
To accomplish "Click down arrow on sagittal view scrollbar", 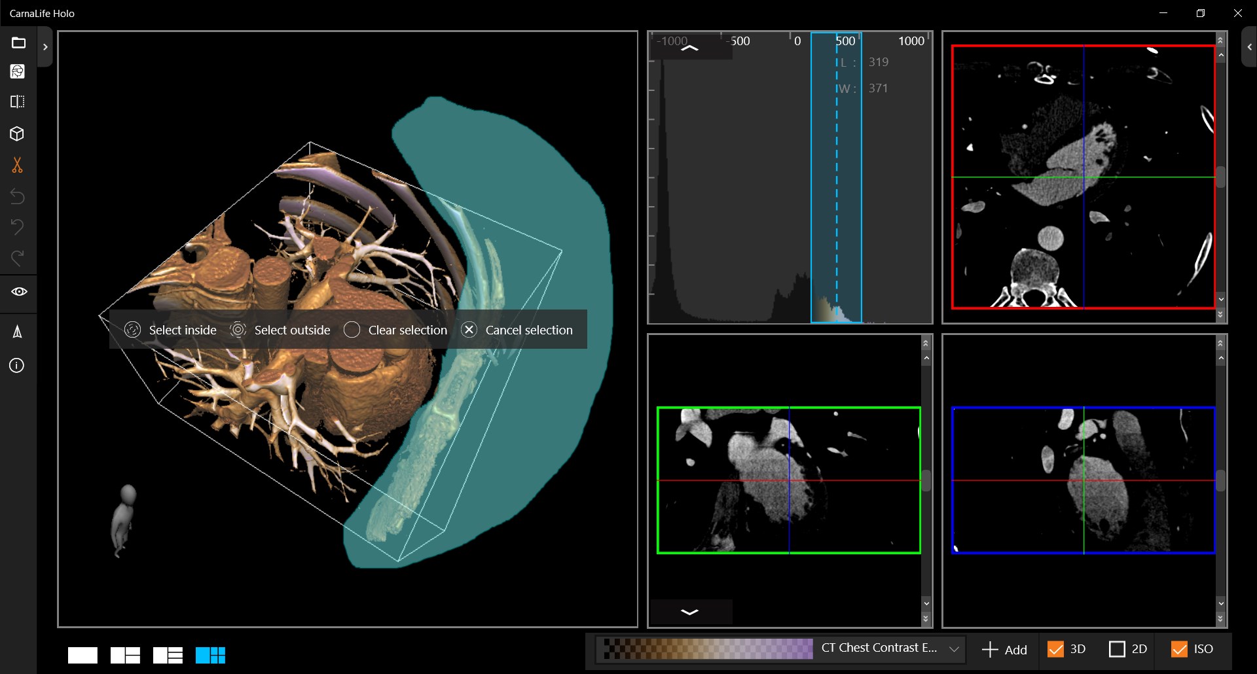I will coord(1220,603).
